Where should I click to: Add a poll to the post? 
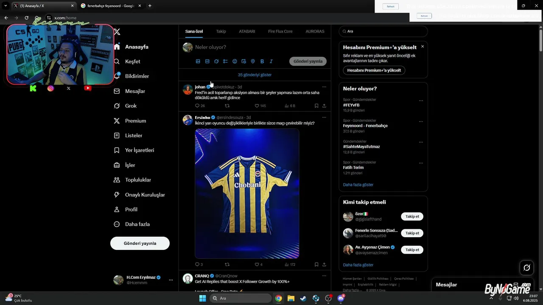tap(225, 61)
